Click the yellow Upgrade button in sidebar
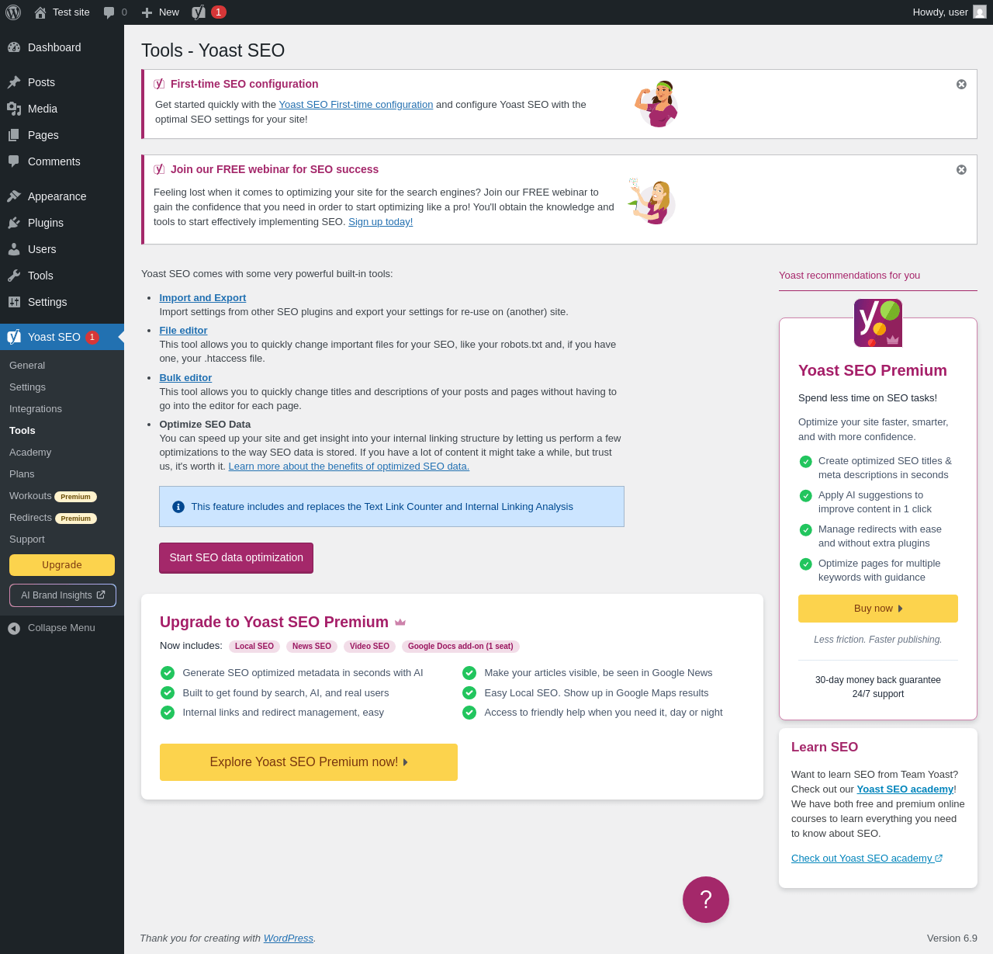993x954 pixels. tap(62, 565)
